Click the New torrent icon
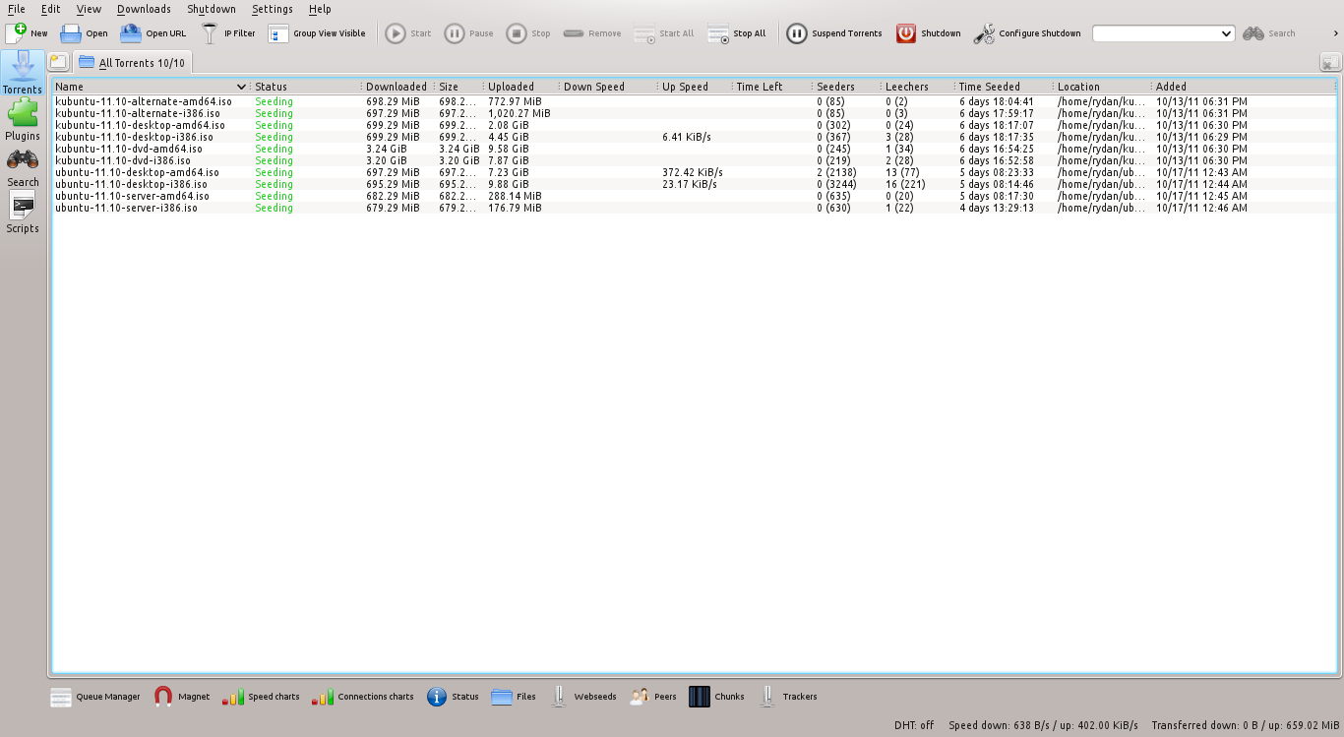The height and width of the screenshot is (737, 1344). tap(17, 33)
